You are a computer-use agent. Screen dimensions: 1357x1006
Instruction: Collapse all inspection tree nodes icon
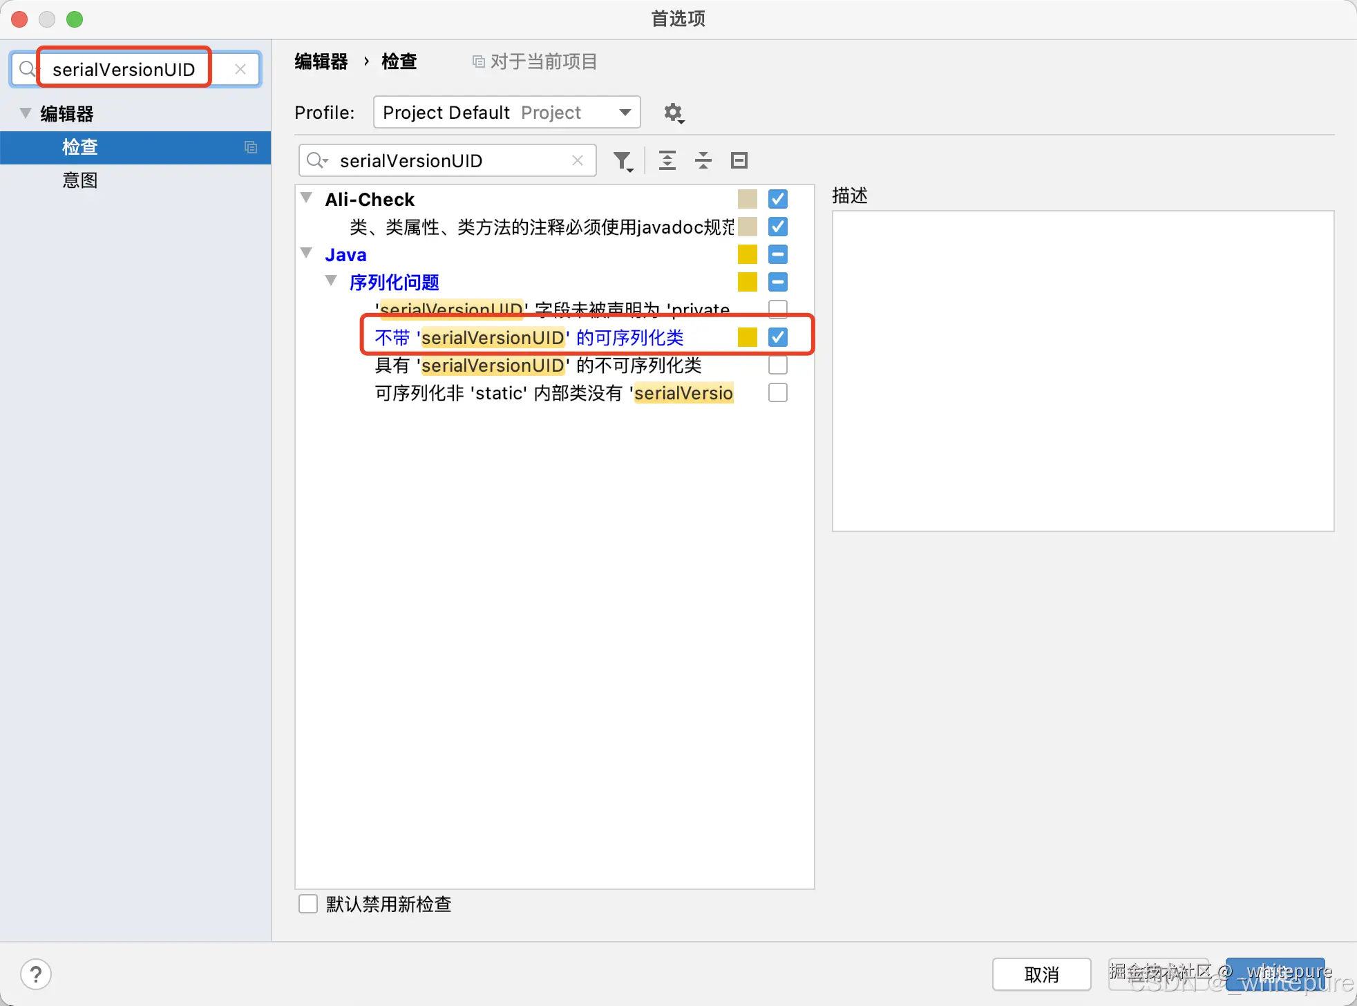coord(703,160)
